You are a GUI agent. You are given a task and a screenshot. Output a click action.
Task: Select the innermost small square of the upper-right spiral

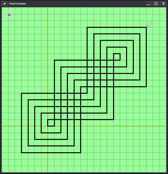click(x=117, y=57)
